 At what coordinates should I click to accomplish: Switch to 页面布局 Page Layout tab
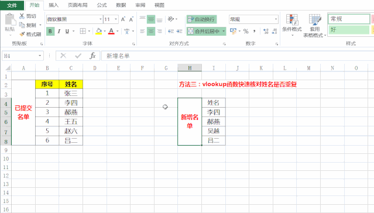(77, 5)
